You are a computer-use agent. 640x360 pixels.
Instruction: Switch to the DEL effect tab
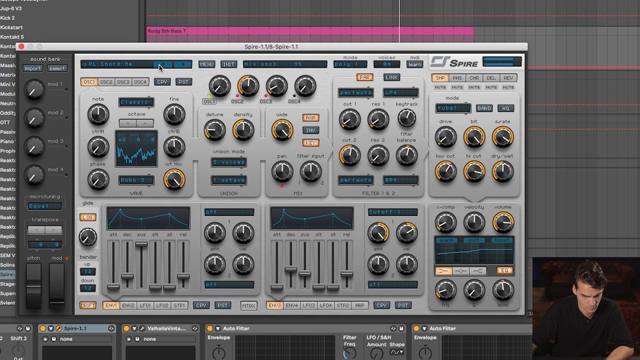[491, 78]
